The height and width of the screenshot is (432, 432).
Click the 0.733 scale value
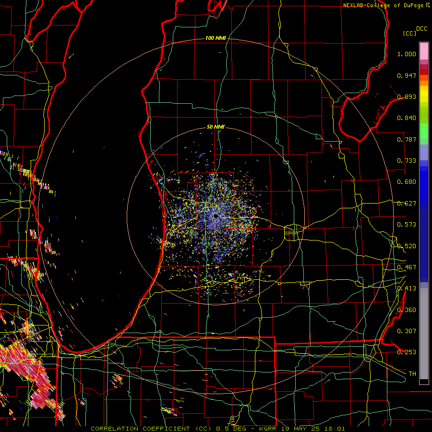(407, 161)
